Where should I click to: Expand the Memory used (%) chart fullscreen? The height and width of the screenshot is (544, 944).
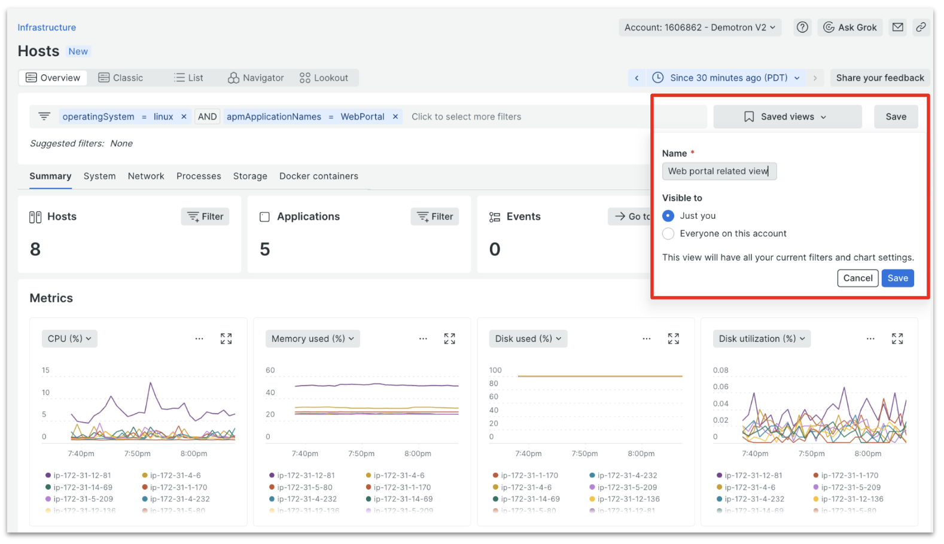(x=450, y=339)
